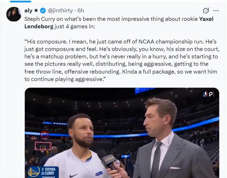Screen dimensions: 227x178
Task: Play the Steph Curry interview video
Action: click(x=122, y=133)
